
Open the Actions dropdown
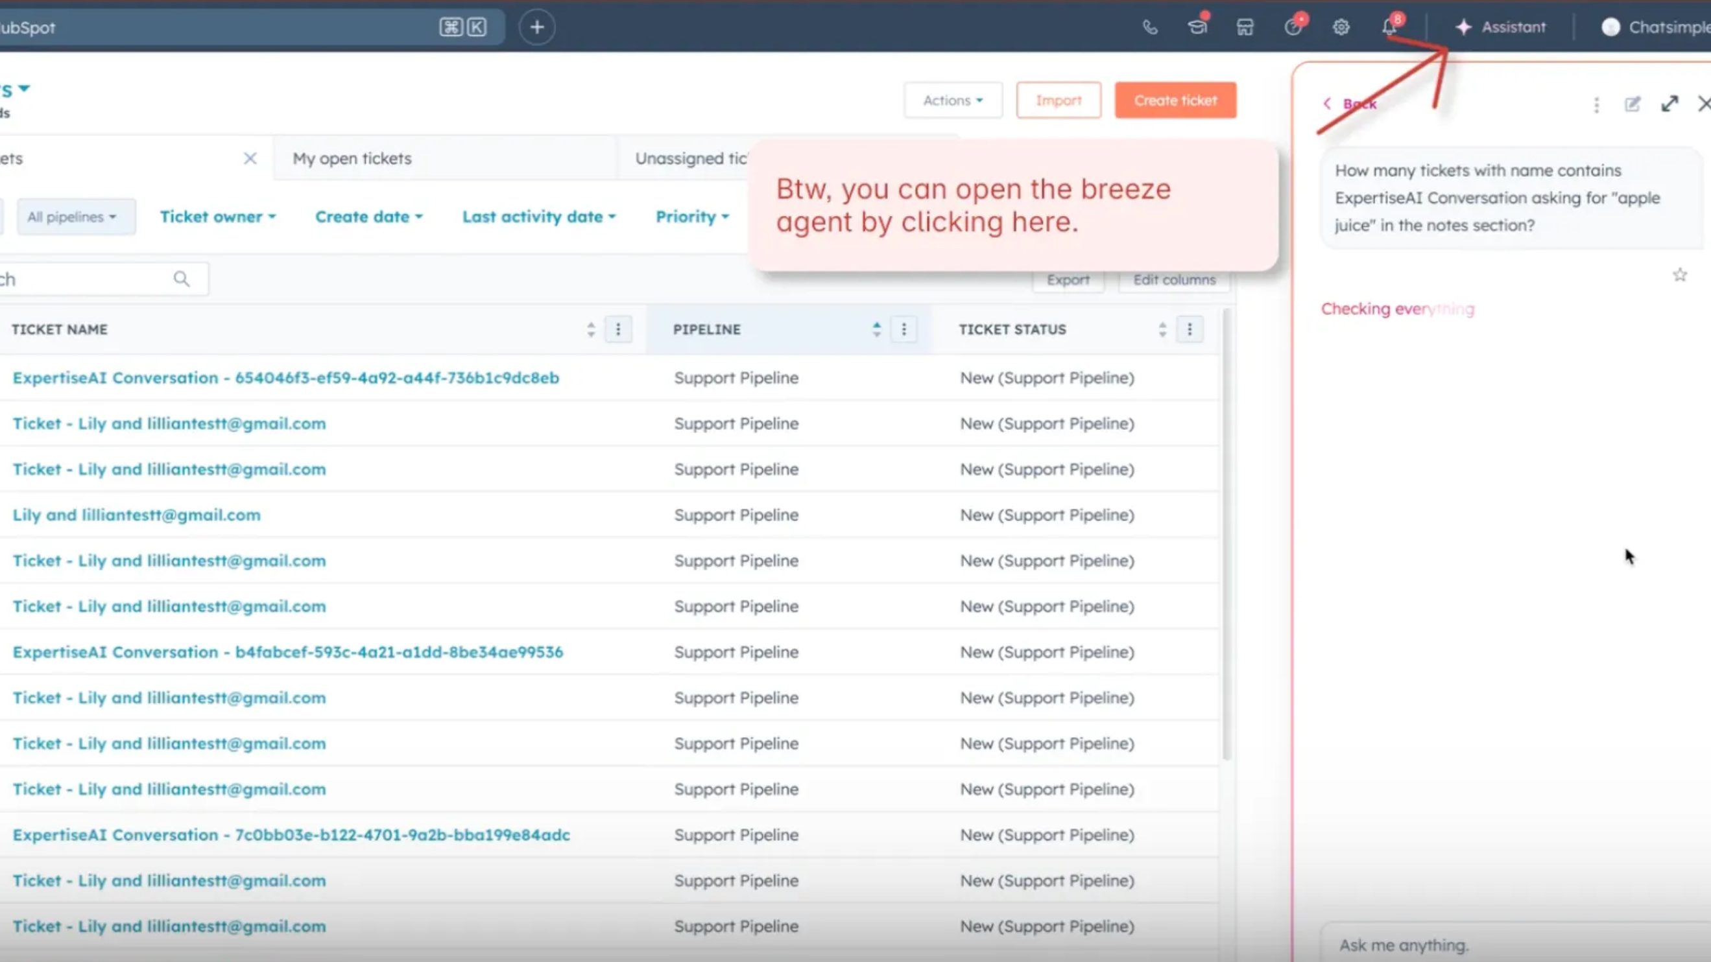coord(953,100)
